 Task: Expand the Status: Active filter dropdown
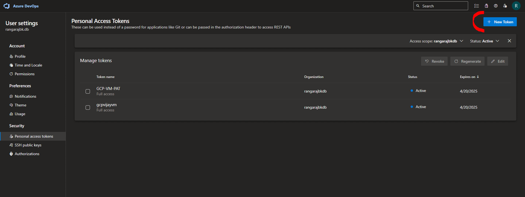coord(485,41)
